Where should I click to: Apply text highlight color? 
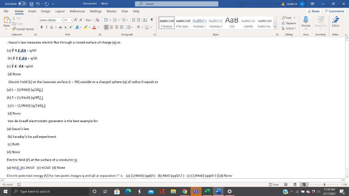pos(86,27)
